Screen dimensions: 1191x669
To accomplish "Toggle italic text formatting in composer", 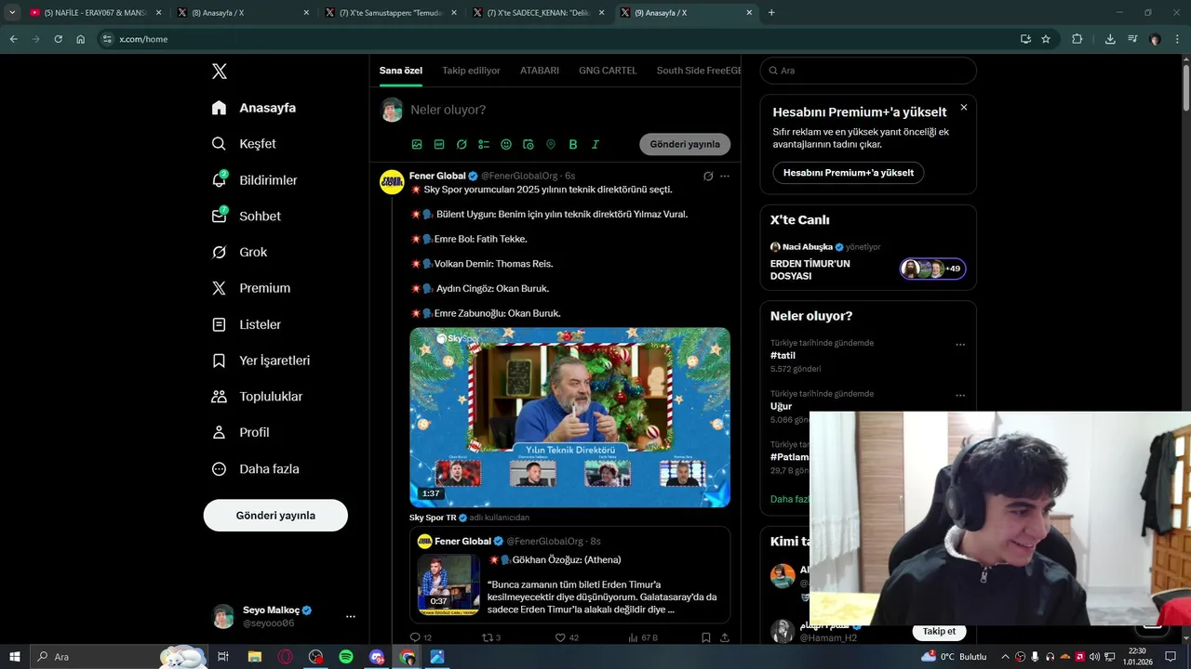I will pyautogui.click(x=595, y=144).
